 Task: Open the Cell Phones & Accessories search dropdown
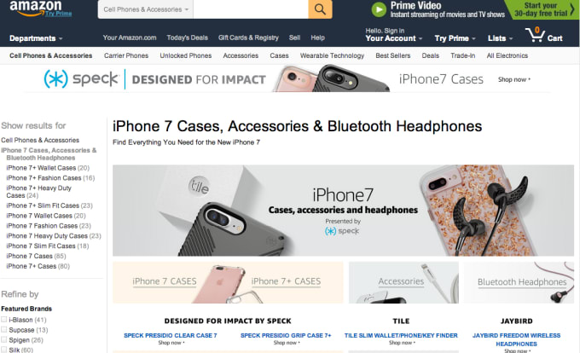point(146,9)
